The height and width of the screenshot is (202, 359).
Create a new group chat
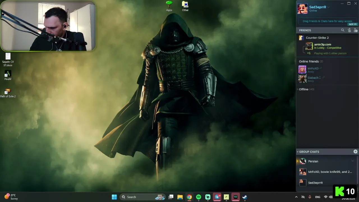pos(355,151)
